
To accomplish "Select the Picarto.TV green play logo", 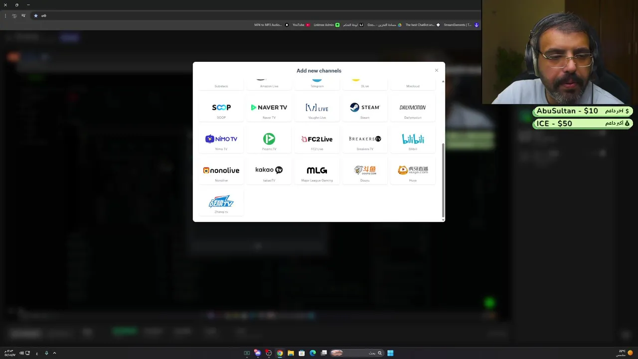I will (x=269, y=139).
